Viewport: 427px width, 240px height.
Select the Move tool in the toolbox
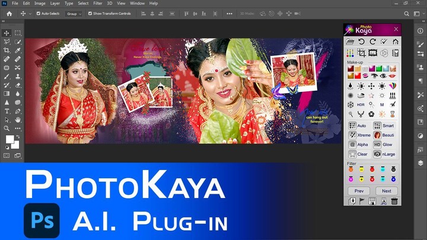[7, 33]
